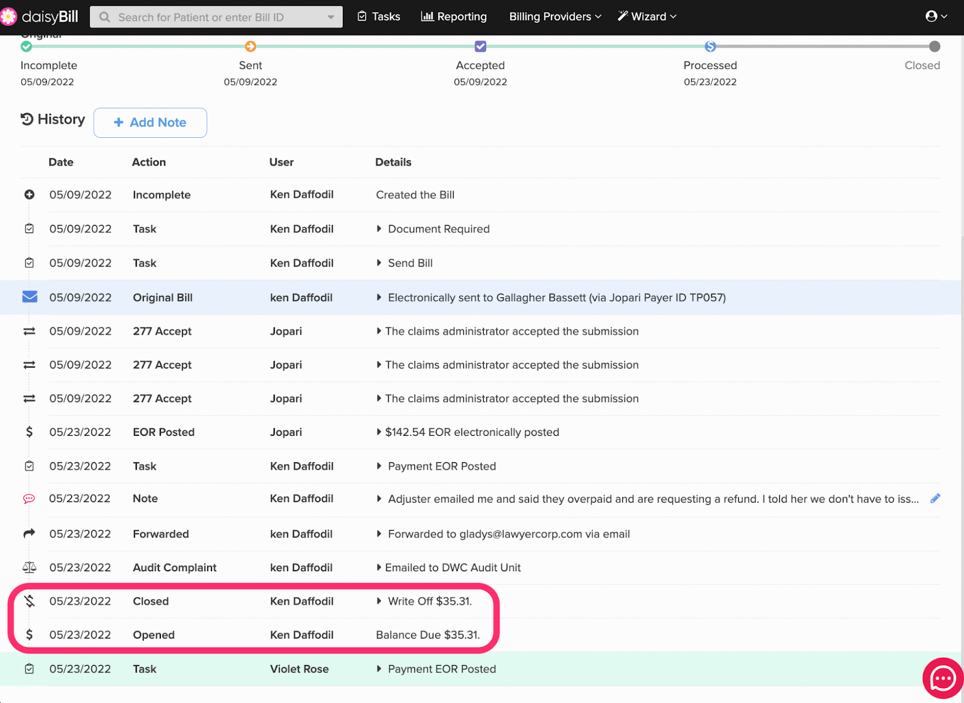Click the plus circle icon for Incomplete row
This screenshot has width=964, height=703.
29,194
